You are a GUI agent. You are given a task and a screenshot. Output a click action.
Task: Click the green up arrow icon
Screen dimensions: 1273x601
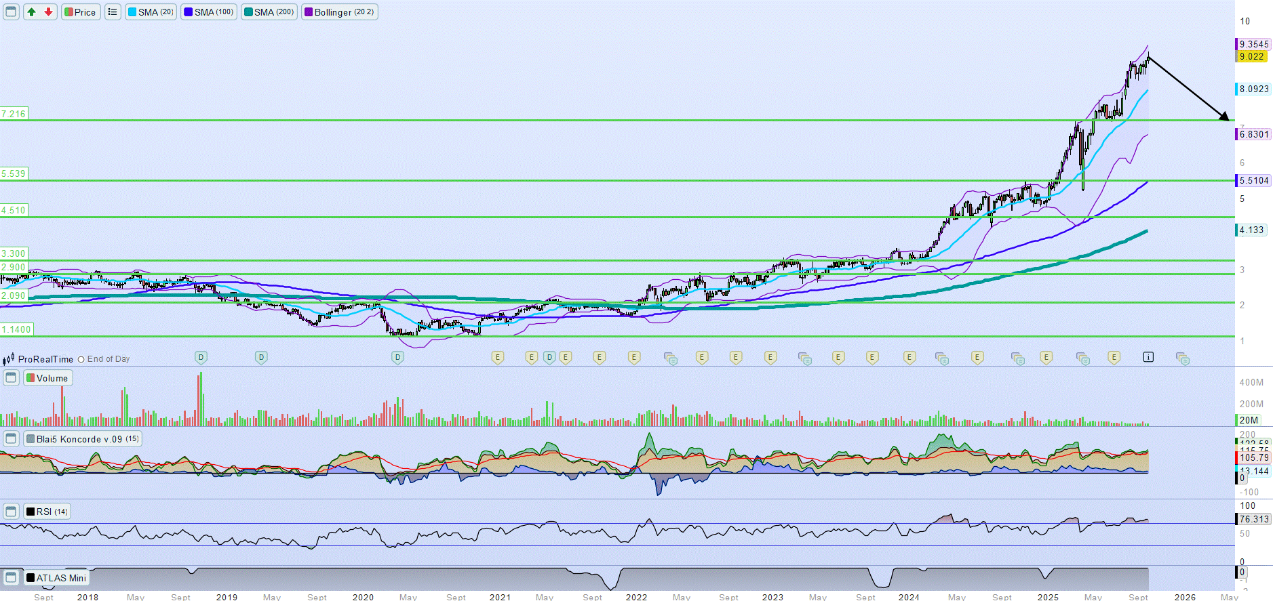click(32, 12)
